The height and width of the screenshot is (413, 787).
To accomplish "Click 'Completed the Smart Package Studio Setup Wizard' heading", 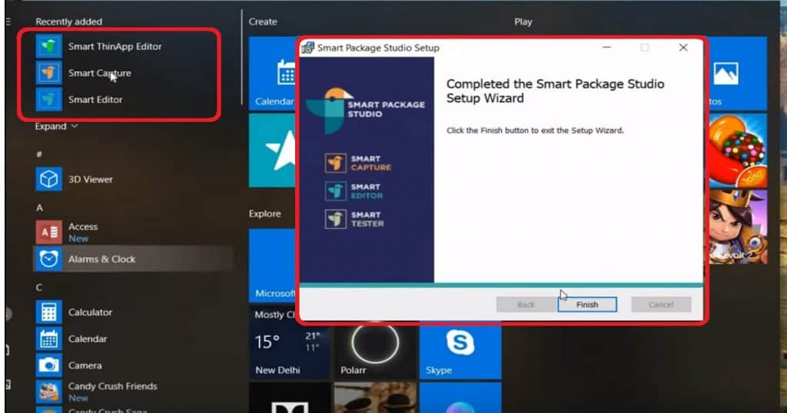I will [x=555, y=91].
